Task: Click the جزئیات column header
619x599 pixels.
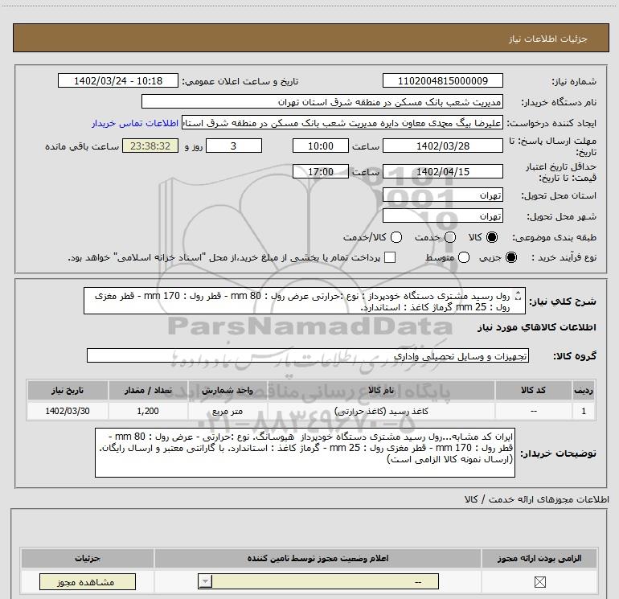Action: [x=88, y=558]
